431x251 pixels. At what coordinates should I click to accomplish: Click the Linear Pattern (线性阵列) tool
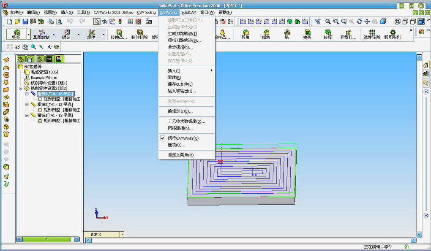click(x=371, y=34)
